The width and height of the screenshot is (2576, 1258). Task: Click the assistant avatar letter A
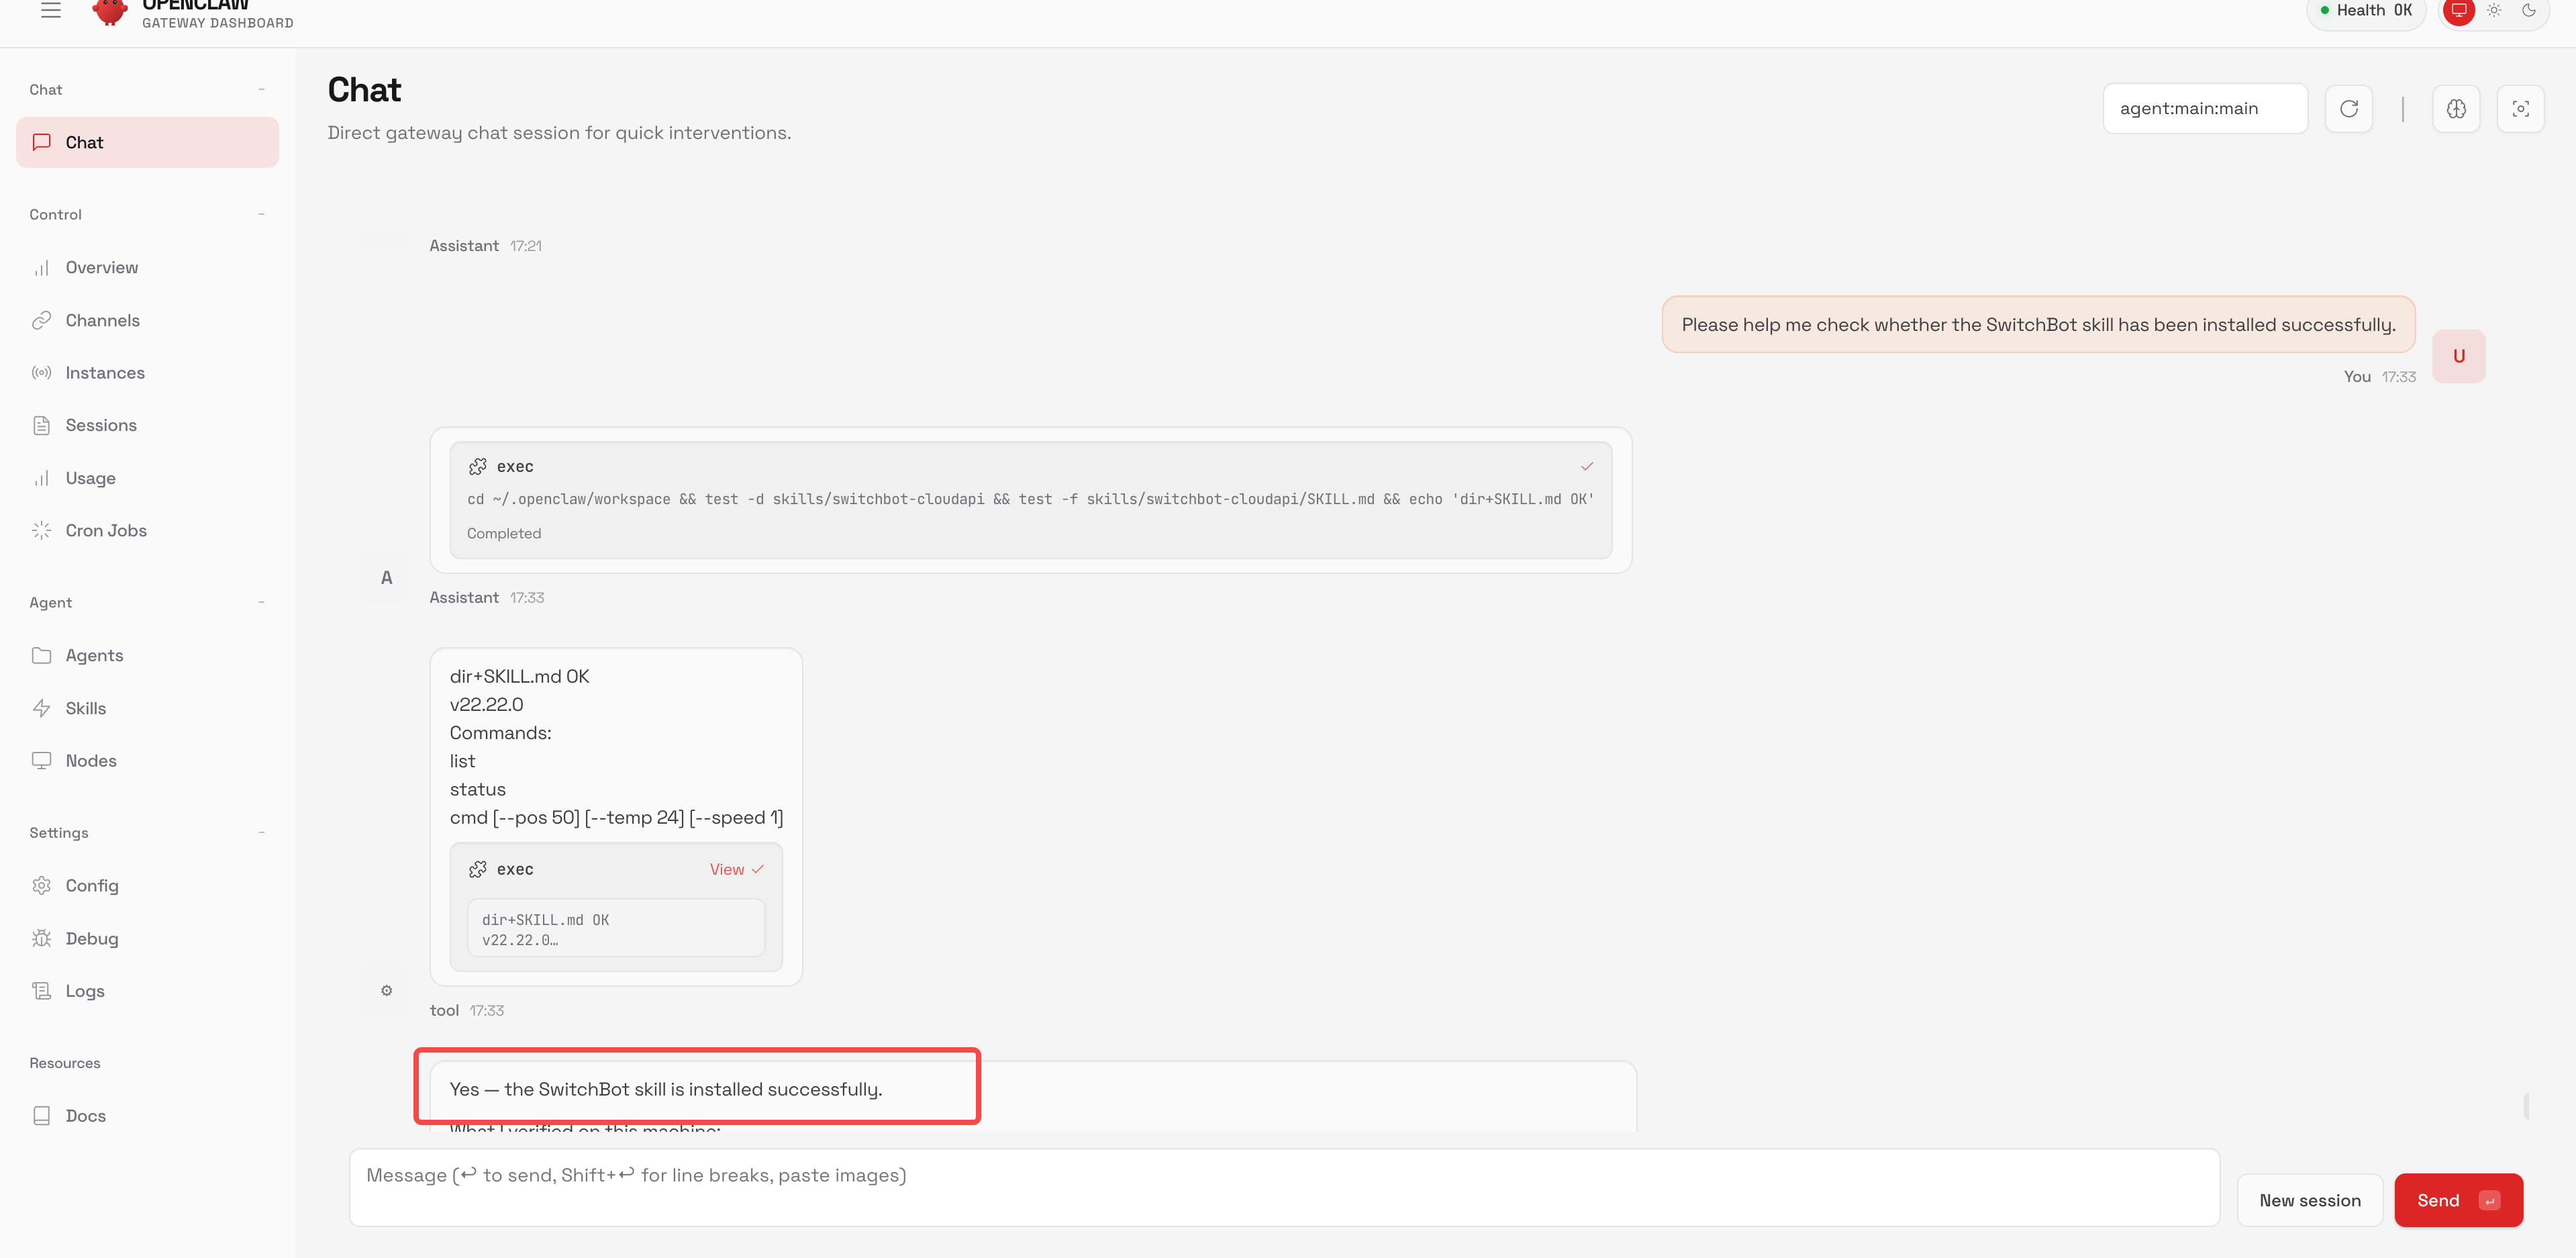pyautogui.click(x=387, y=578)
